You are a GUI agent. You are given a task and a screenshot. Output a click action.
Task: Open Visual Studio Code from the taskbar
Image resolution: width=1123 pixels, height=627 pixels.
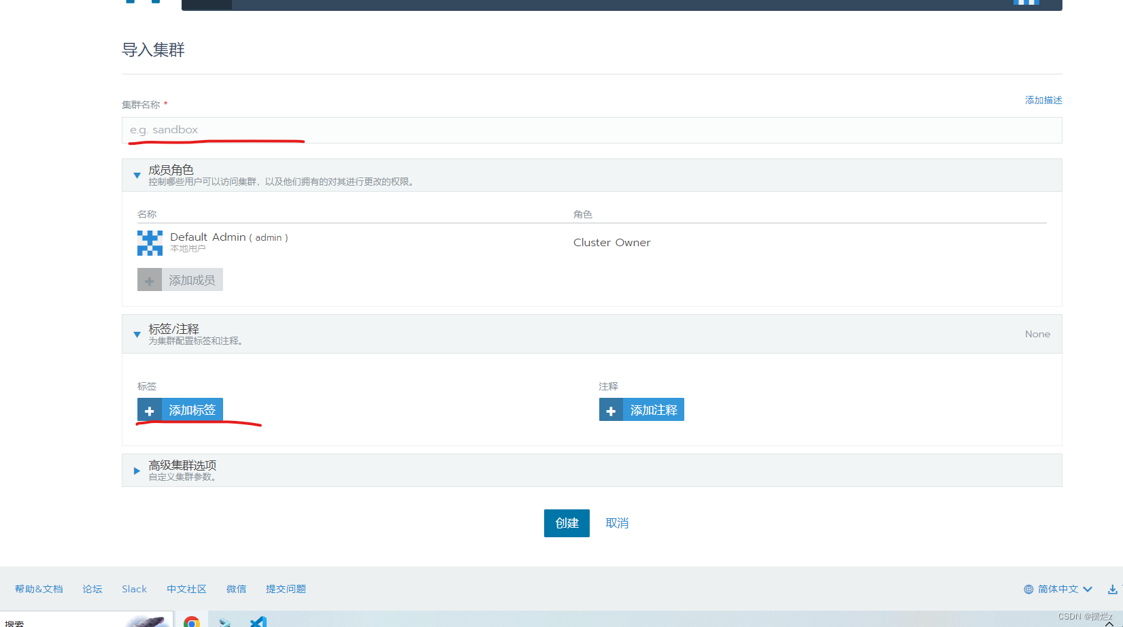[258, 621]
